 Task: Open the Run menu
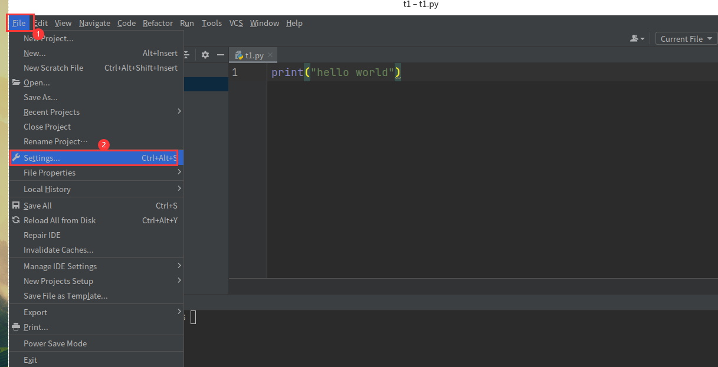187,23
